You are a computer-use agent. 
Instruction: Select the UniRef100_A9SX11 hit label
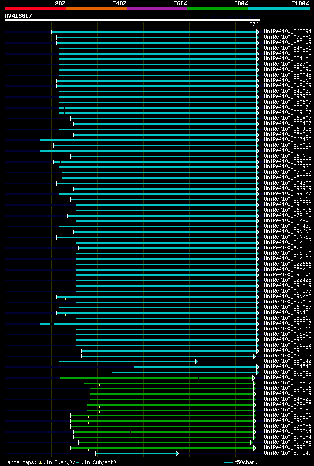click(x=288, y=329)
